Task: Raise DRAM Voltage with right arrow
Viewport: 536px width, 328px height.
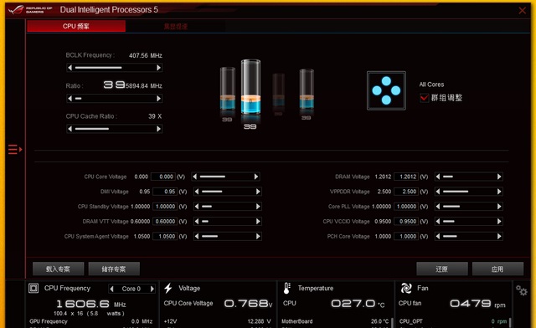Action: [x=499, y=177]
